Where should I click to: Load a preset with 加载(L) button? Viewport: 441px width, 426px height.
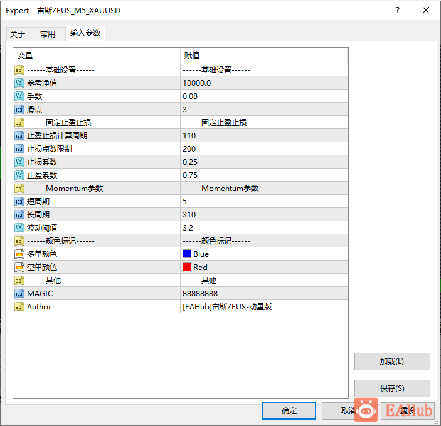392,361
